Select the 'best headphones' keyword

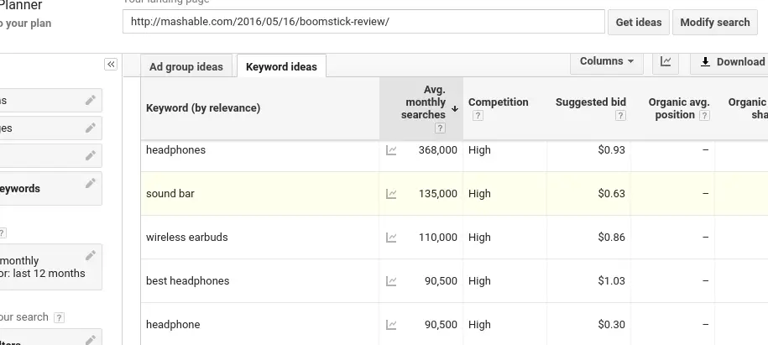[187, 281]
